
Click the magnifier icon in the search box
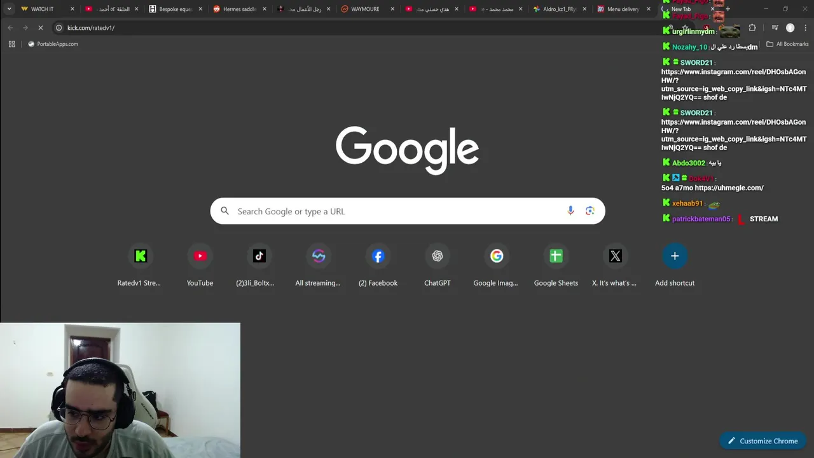[x=224, y=211]
